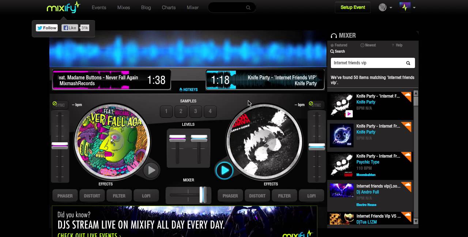Click the right deck Knife Party turntable
Screen dimensions: 468x237
coord(264,142)
